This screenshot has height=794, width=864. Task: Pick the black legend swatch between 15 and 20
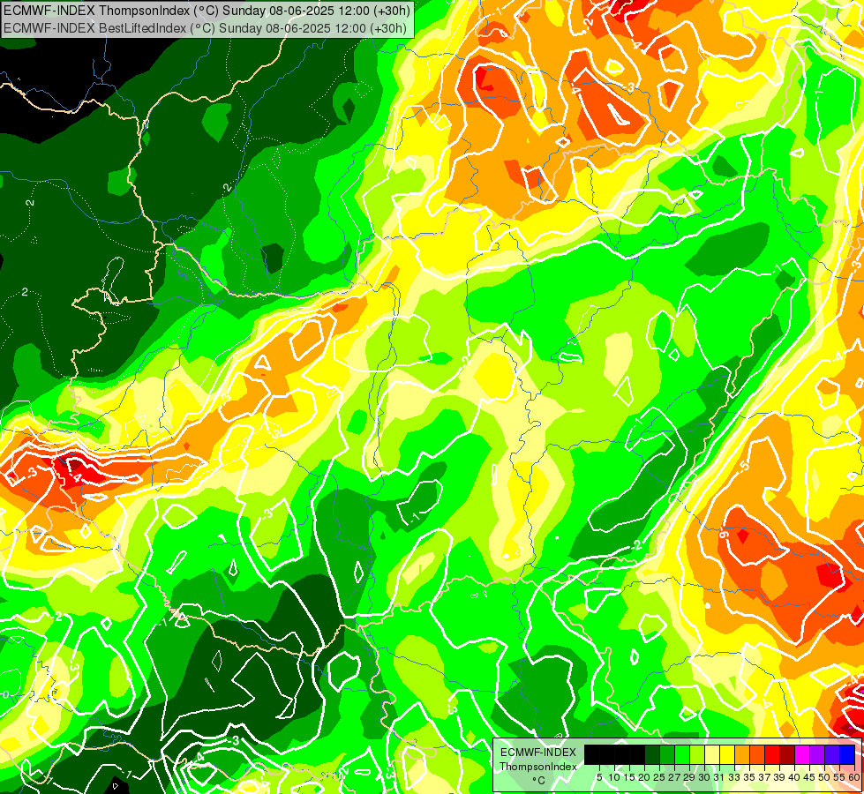637,754
